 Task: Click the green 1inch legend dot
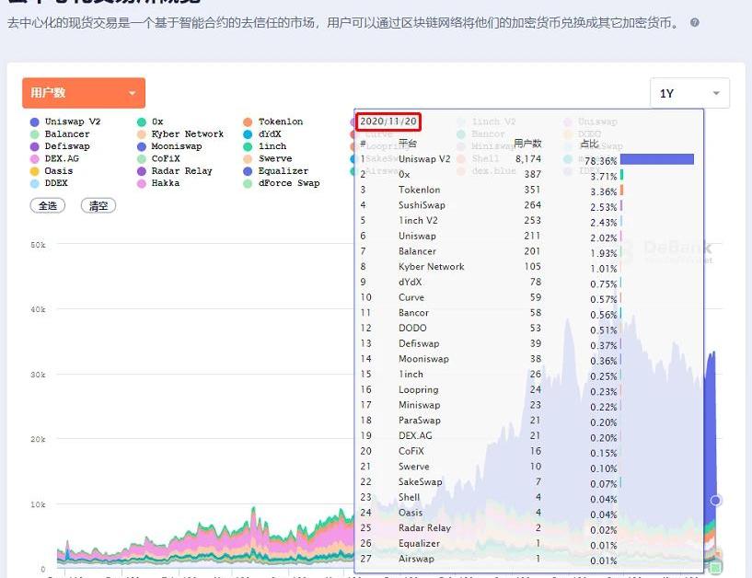click(x=248, y=146)
